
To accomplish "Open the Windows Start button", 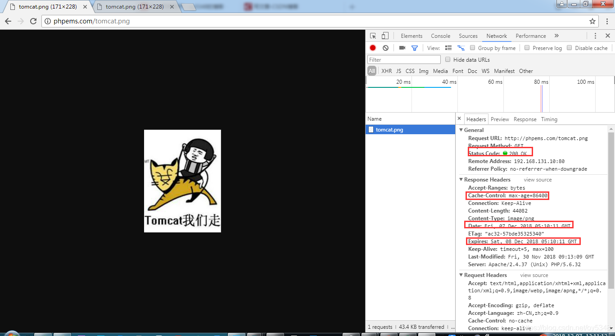I will [11, 334].
